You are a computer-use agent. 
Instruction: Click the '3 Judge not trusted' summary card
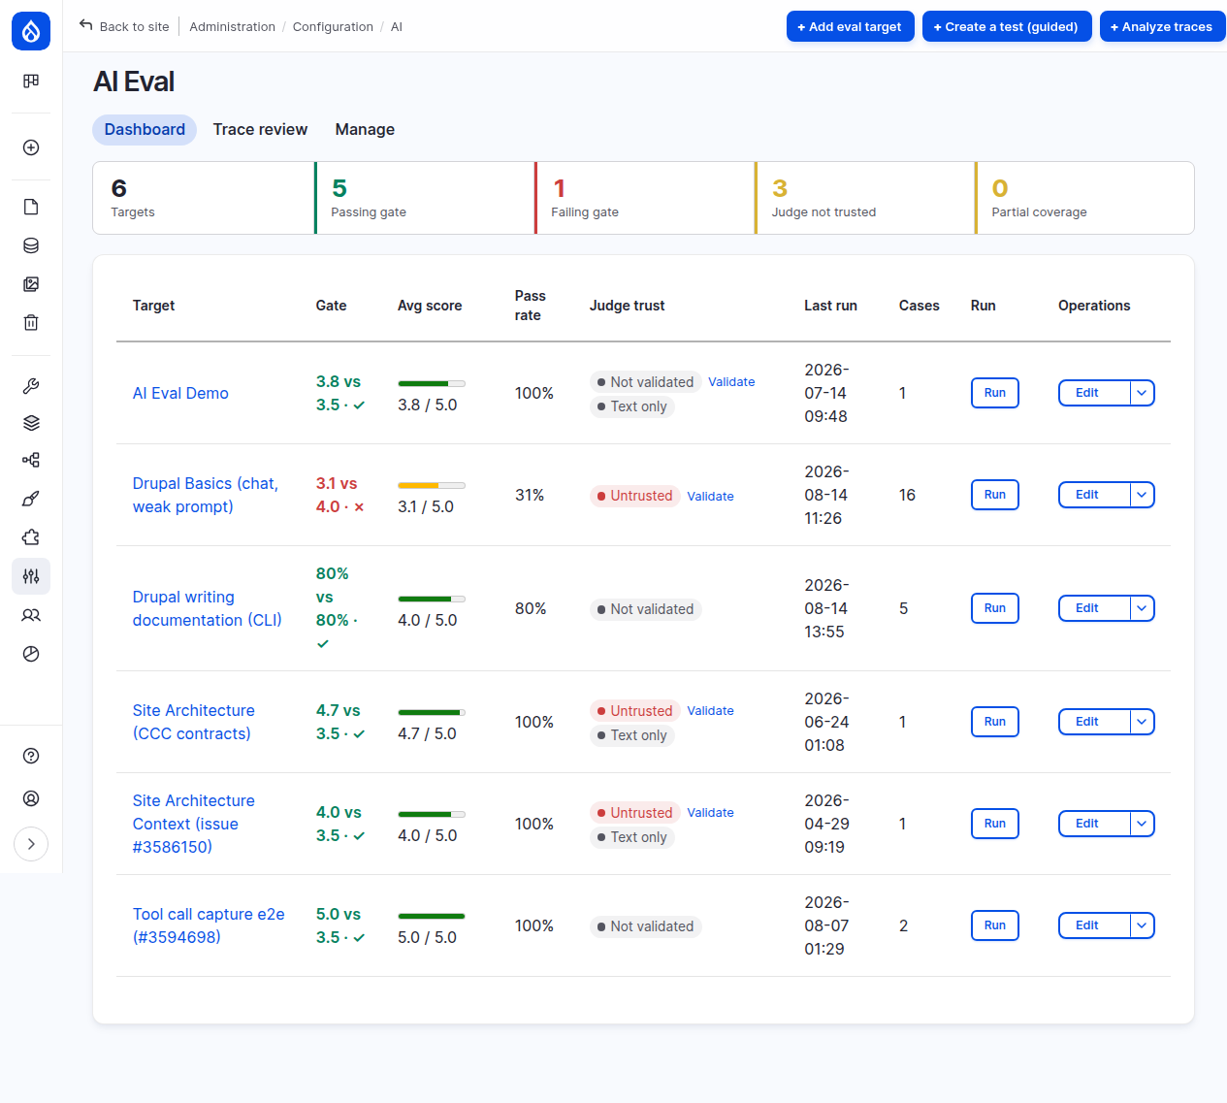[864, 198]
